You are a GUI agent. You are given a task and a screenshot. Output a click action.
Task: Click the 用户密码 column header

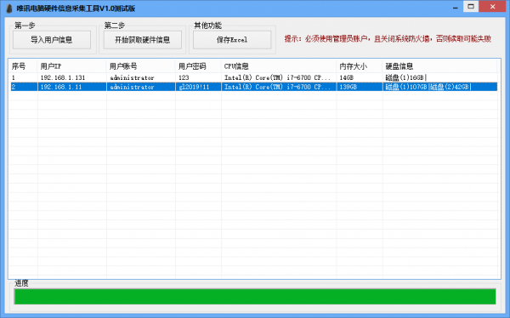click(x=198, y=66)
